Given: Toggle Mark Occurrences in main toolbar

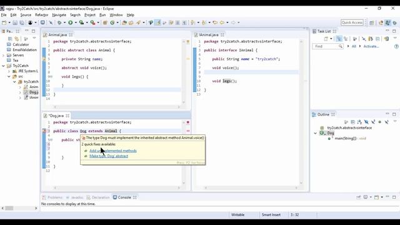Looking at the screenshot, I should tap(157, 22).
